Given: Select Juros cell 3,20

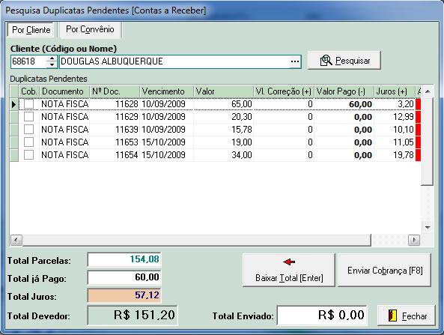Looking at the screenshot, I should (395, 104).
